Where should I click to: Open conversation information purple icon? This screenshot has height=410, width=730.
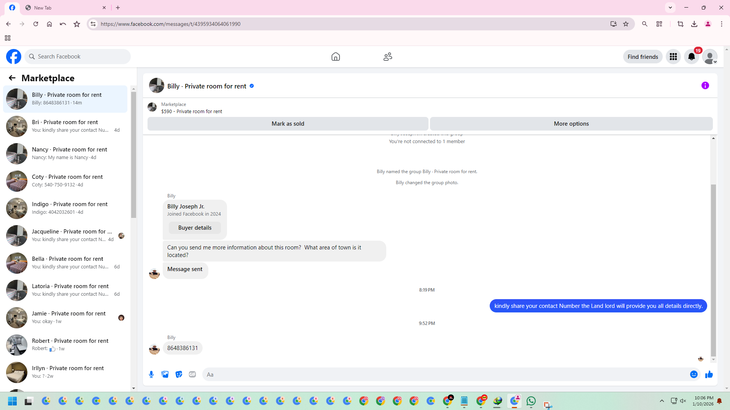[x=705, y=85]
